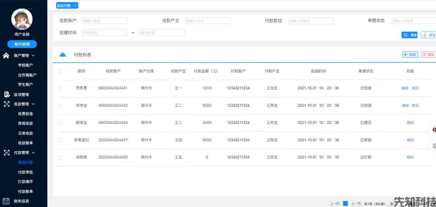Click 编辑 in the 奖学金 row
This screenshot has width=436, height=207.
point(405,105)
